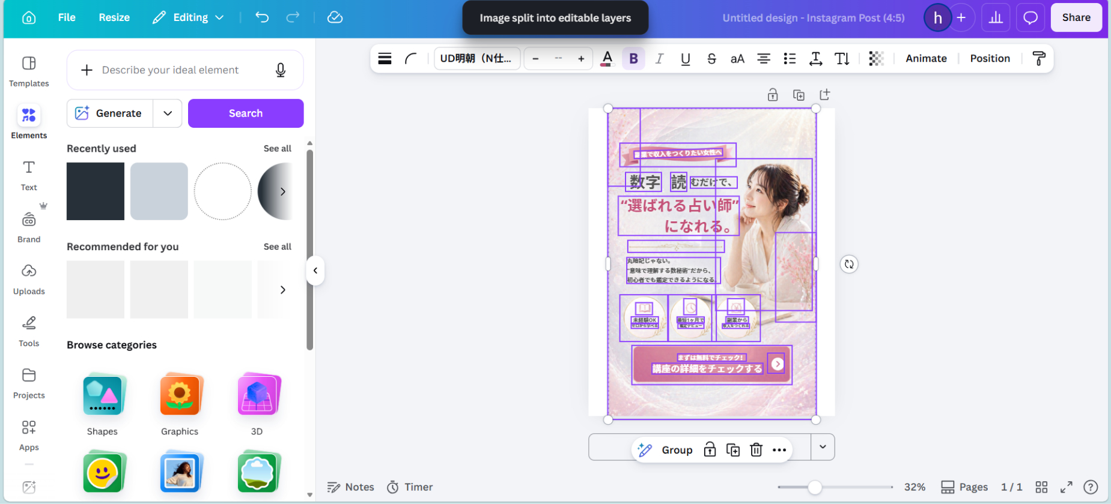Open Graphics category

click(180, 405)
